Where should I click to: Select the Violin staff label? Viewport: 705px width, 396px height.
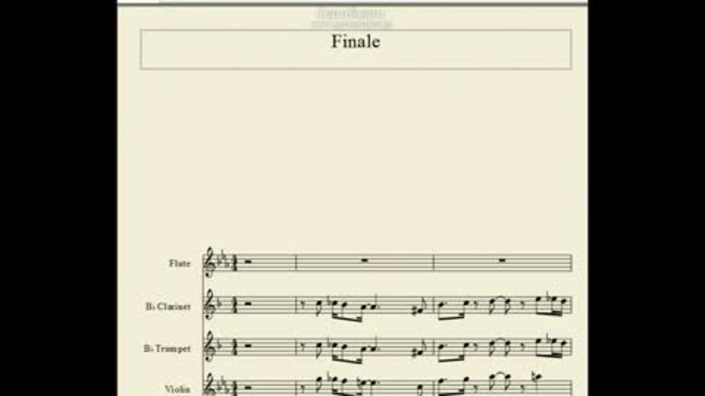click(177, 389)
